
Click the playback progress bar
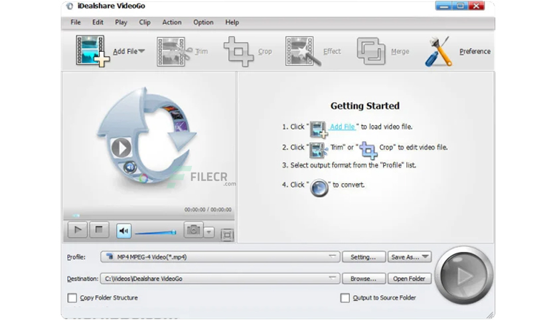[149, 216]
